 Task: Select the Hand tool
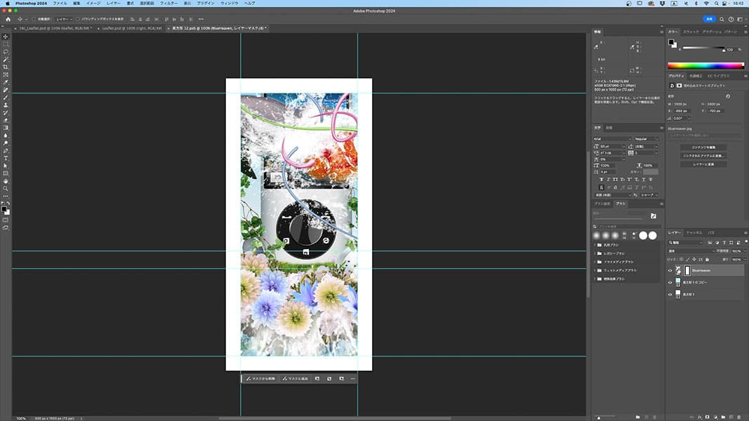[6, 181]
